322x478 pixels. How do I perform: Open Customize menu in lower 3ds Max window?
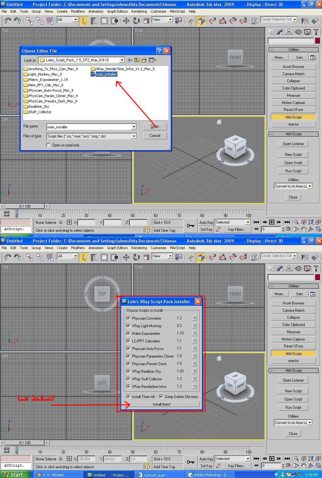pyautogui.click(x=158, y=248)
